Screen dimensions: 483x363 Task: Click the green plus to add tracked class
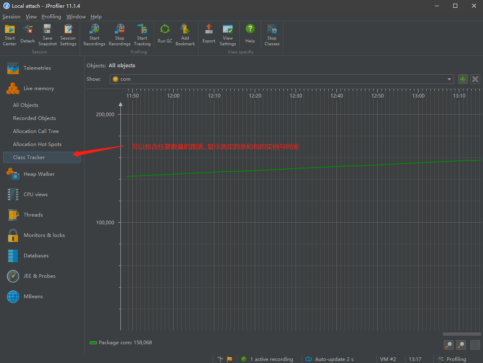[463, 79]
